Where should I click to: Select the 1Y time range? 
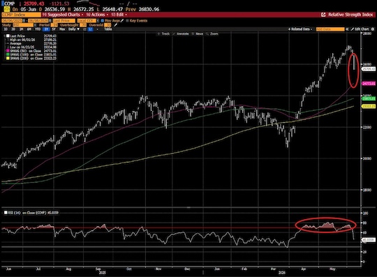tap(46, 29)
